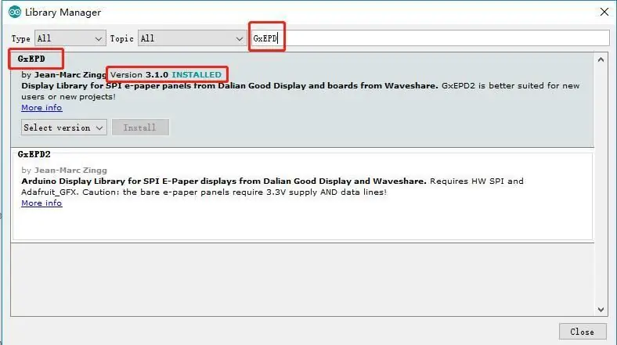Click the Arduino logo icon in title bar
617x345 pixels.
(x=15, y=13)
